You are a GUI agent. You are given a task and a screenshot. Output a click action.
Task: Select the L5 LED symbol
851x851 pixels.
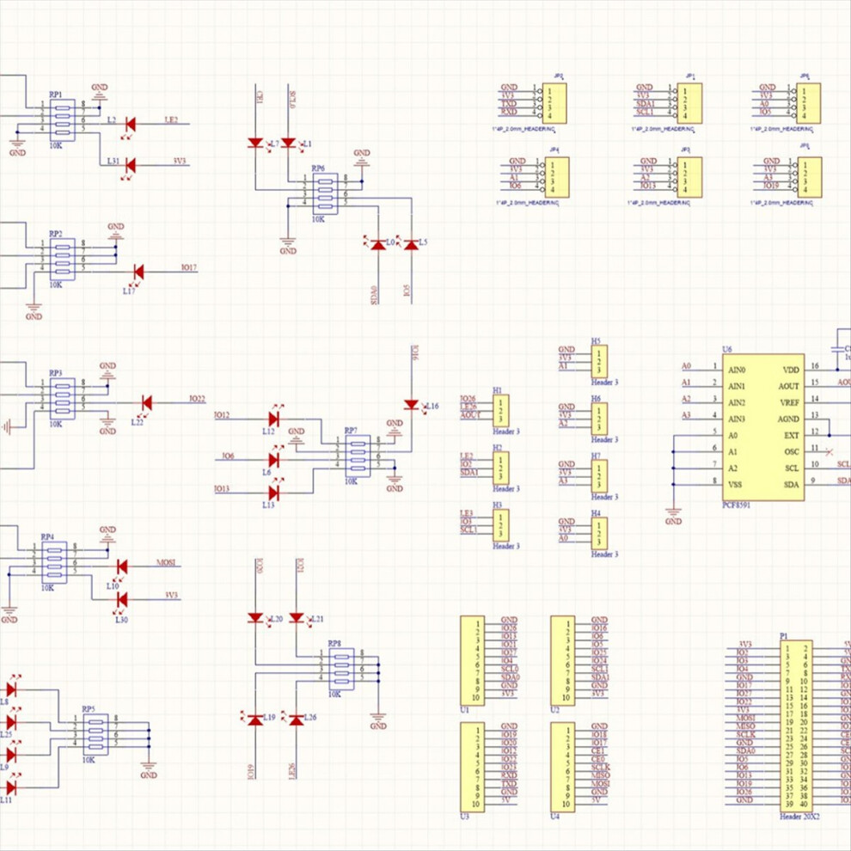[411, 245]
